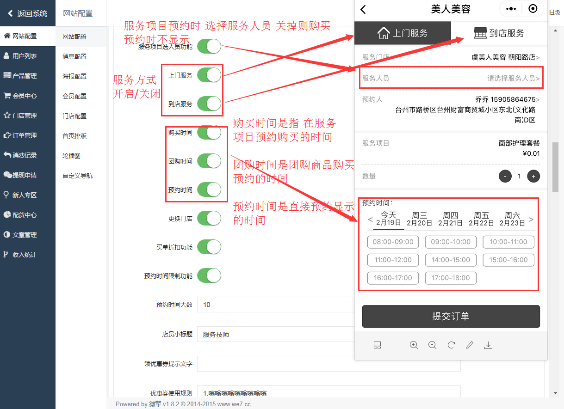The image size is (564, 409).
Task: Switch to the 到店服务 tab
Action: pos(499,33)
